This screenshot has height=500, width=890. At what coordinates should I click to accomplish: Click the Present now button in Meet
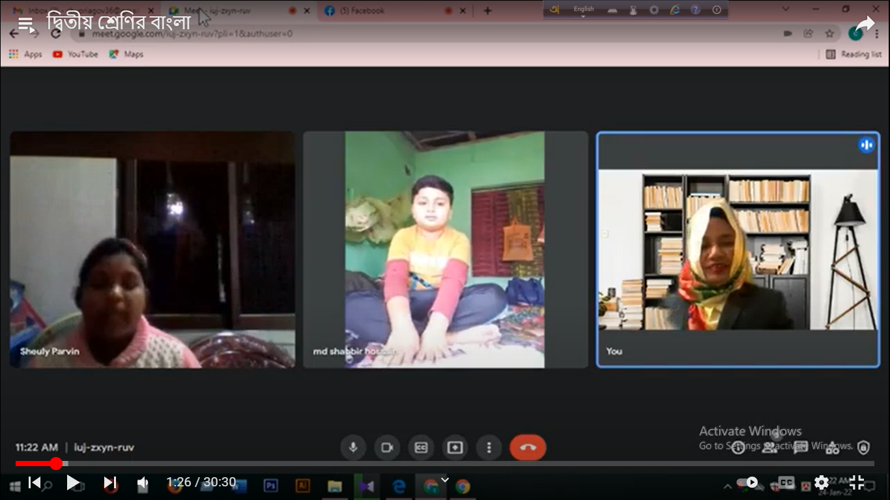(455, 447)
